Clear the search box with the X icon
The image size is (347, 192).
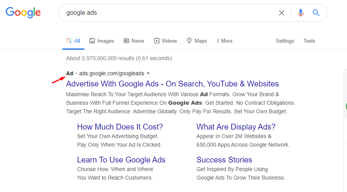(282, 13)
